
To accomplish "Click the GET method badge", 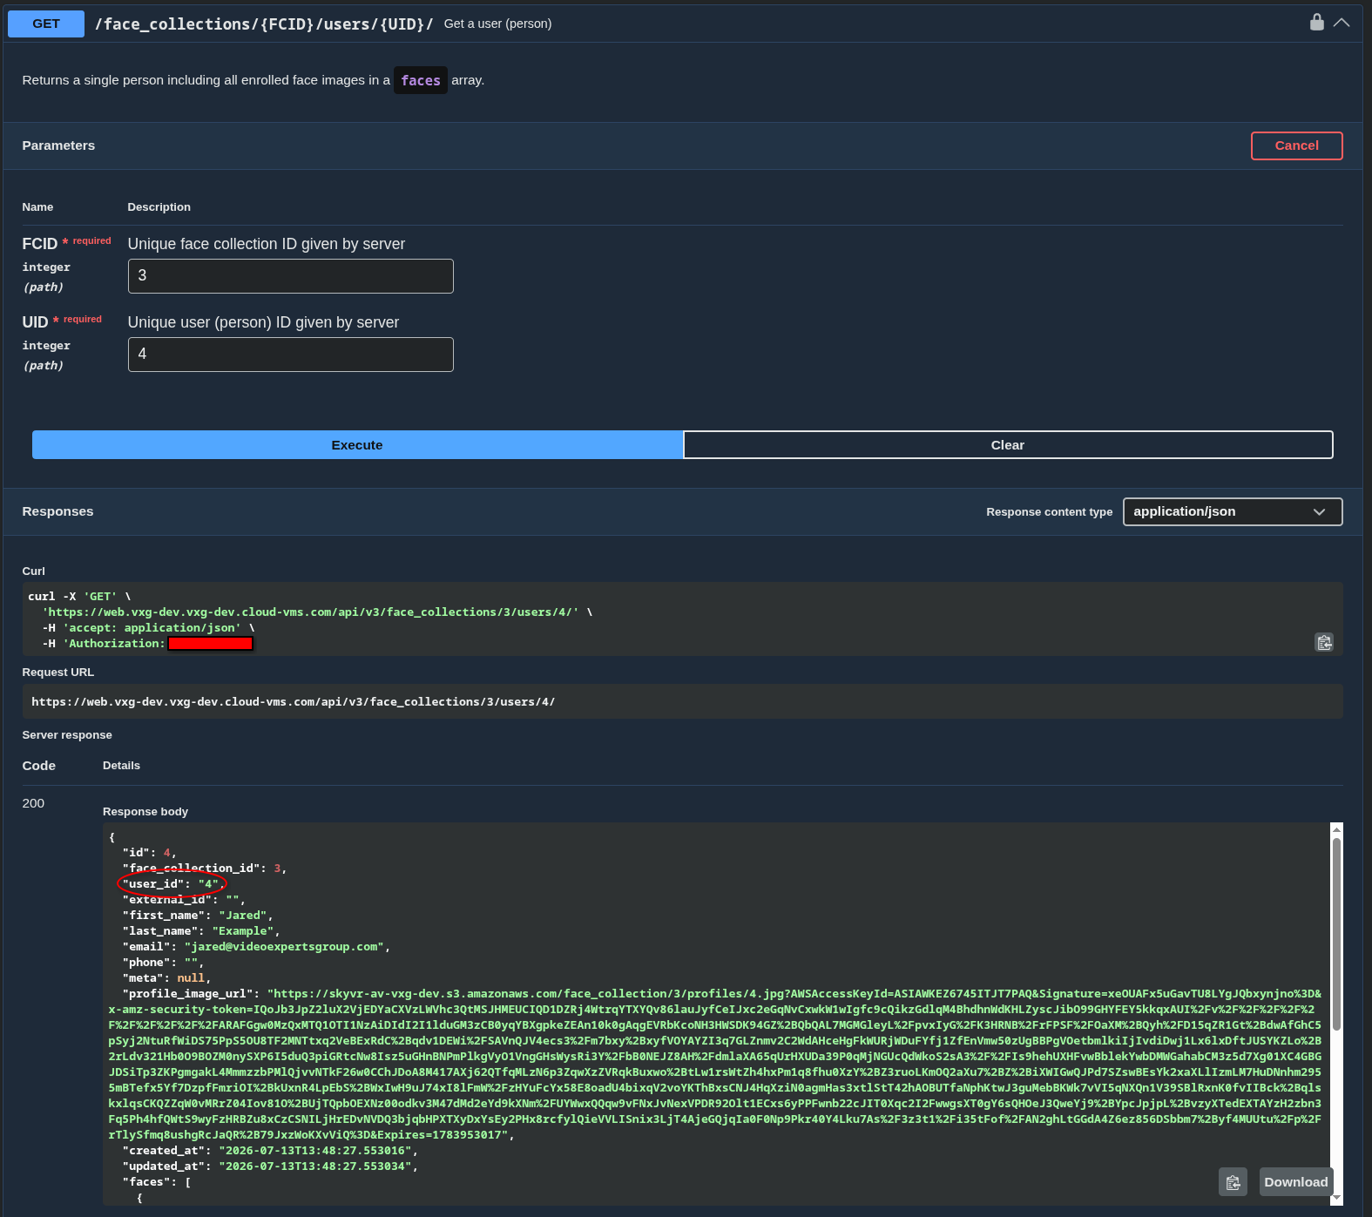I will (x=46, y=24).
